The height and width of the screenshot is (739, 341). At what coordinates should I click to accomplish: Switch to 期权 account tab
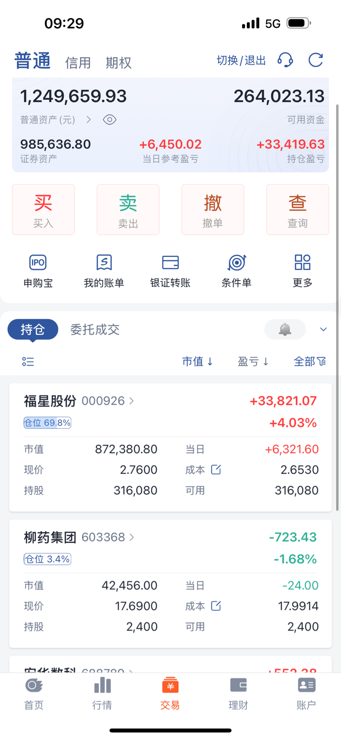tap(119, 63)
